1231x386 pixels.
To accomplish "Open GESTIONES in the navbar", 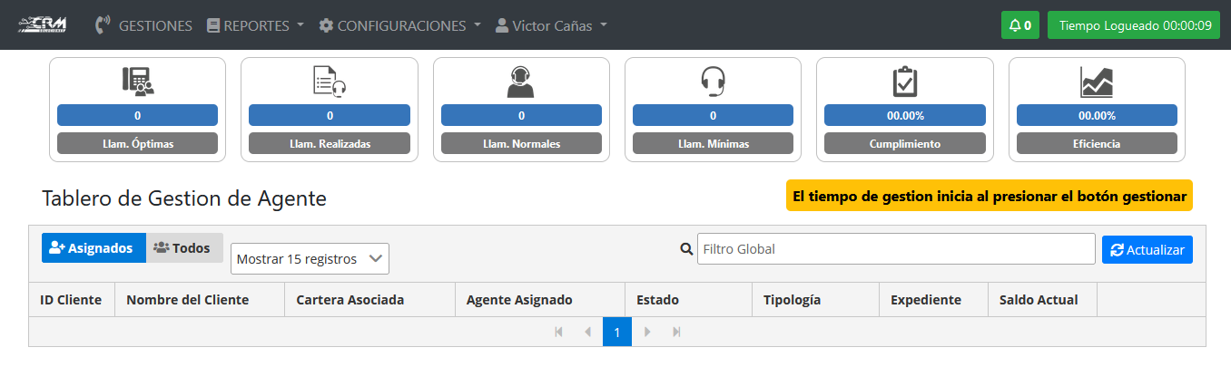I will [x=145, y=25].
